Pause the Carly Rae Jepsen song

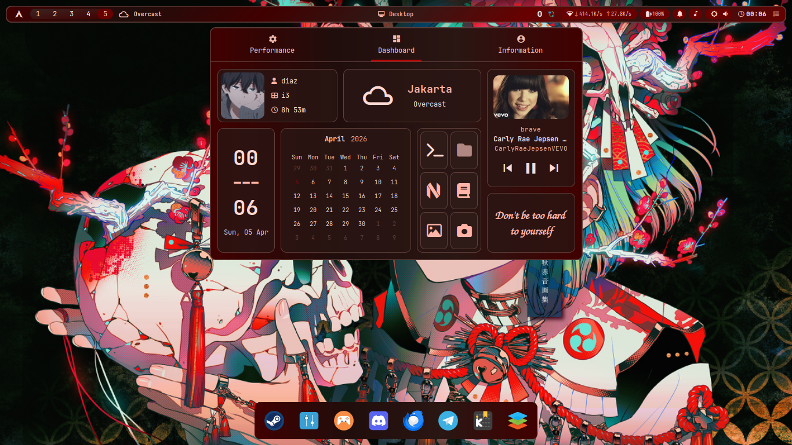[x=531, y=168]
